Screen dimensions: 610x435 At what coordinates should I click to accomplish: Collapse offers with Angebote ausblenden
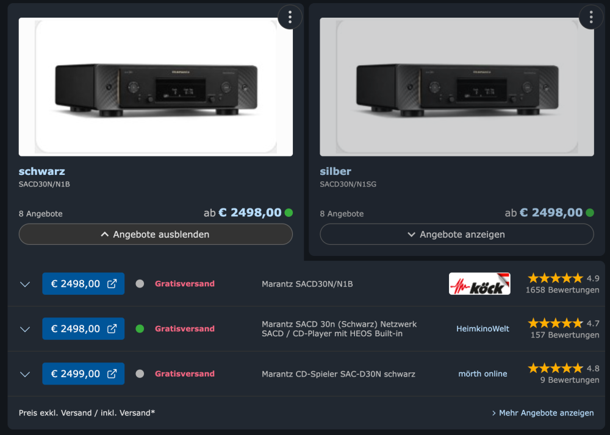pyautogui.click(x=156, y=235)
